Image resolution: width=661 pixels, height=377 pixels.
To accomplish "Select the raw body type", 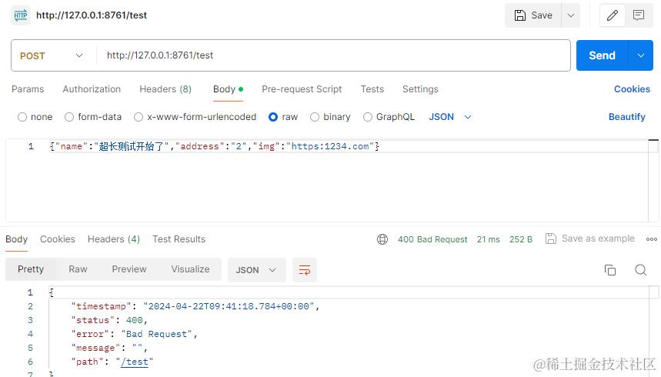I will (273, 117).
